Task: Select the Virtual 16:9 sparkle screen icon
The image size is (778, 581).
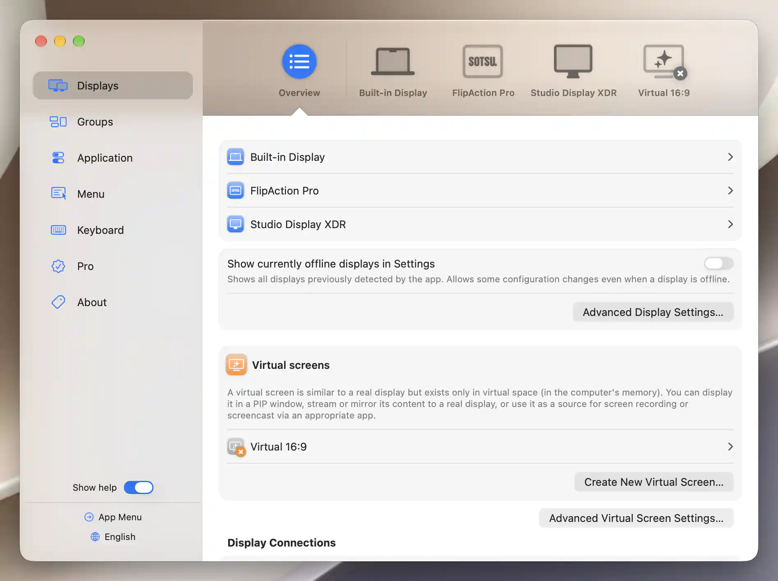Action: [x=664, y=62]
